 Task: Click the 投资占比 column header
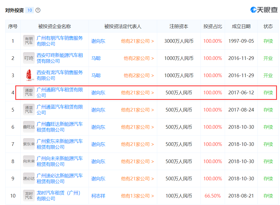coord(213,26)
